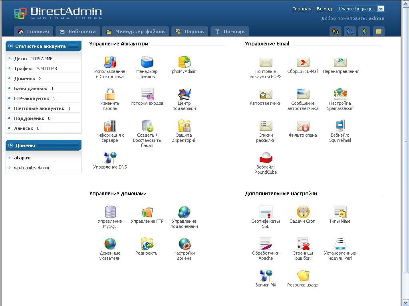Open Защита директорий folder icon
409x306 pixels.
point(184,126)
